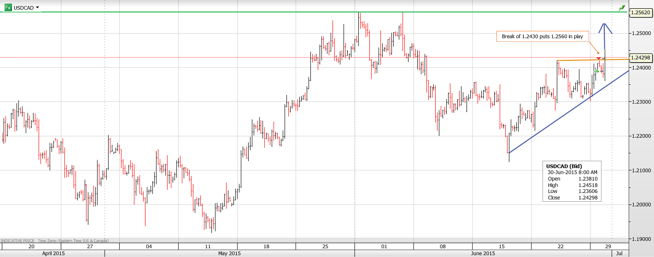The width and height of the screenshot is (654, 257).
Task: Select the 25 date marker on time axis
Action: pos(325,246)
